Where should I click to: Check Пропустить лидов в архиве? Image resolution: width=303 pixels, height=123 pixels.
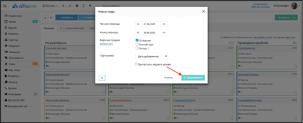coord(136,64)
